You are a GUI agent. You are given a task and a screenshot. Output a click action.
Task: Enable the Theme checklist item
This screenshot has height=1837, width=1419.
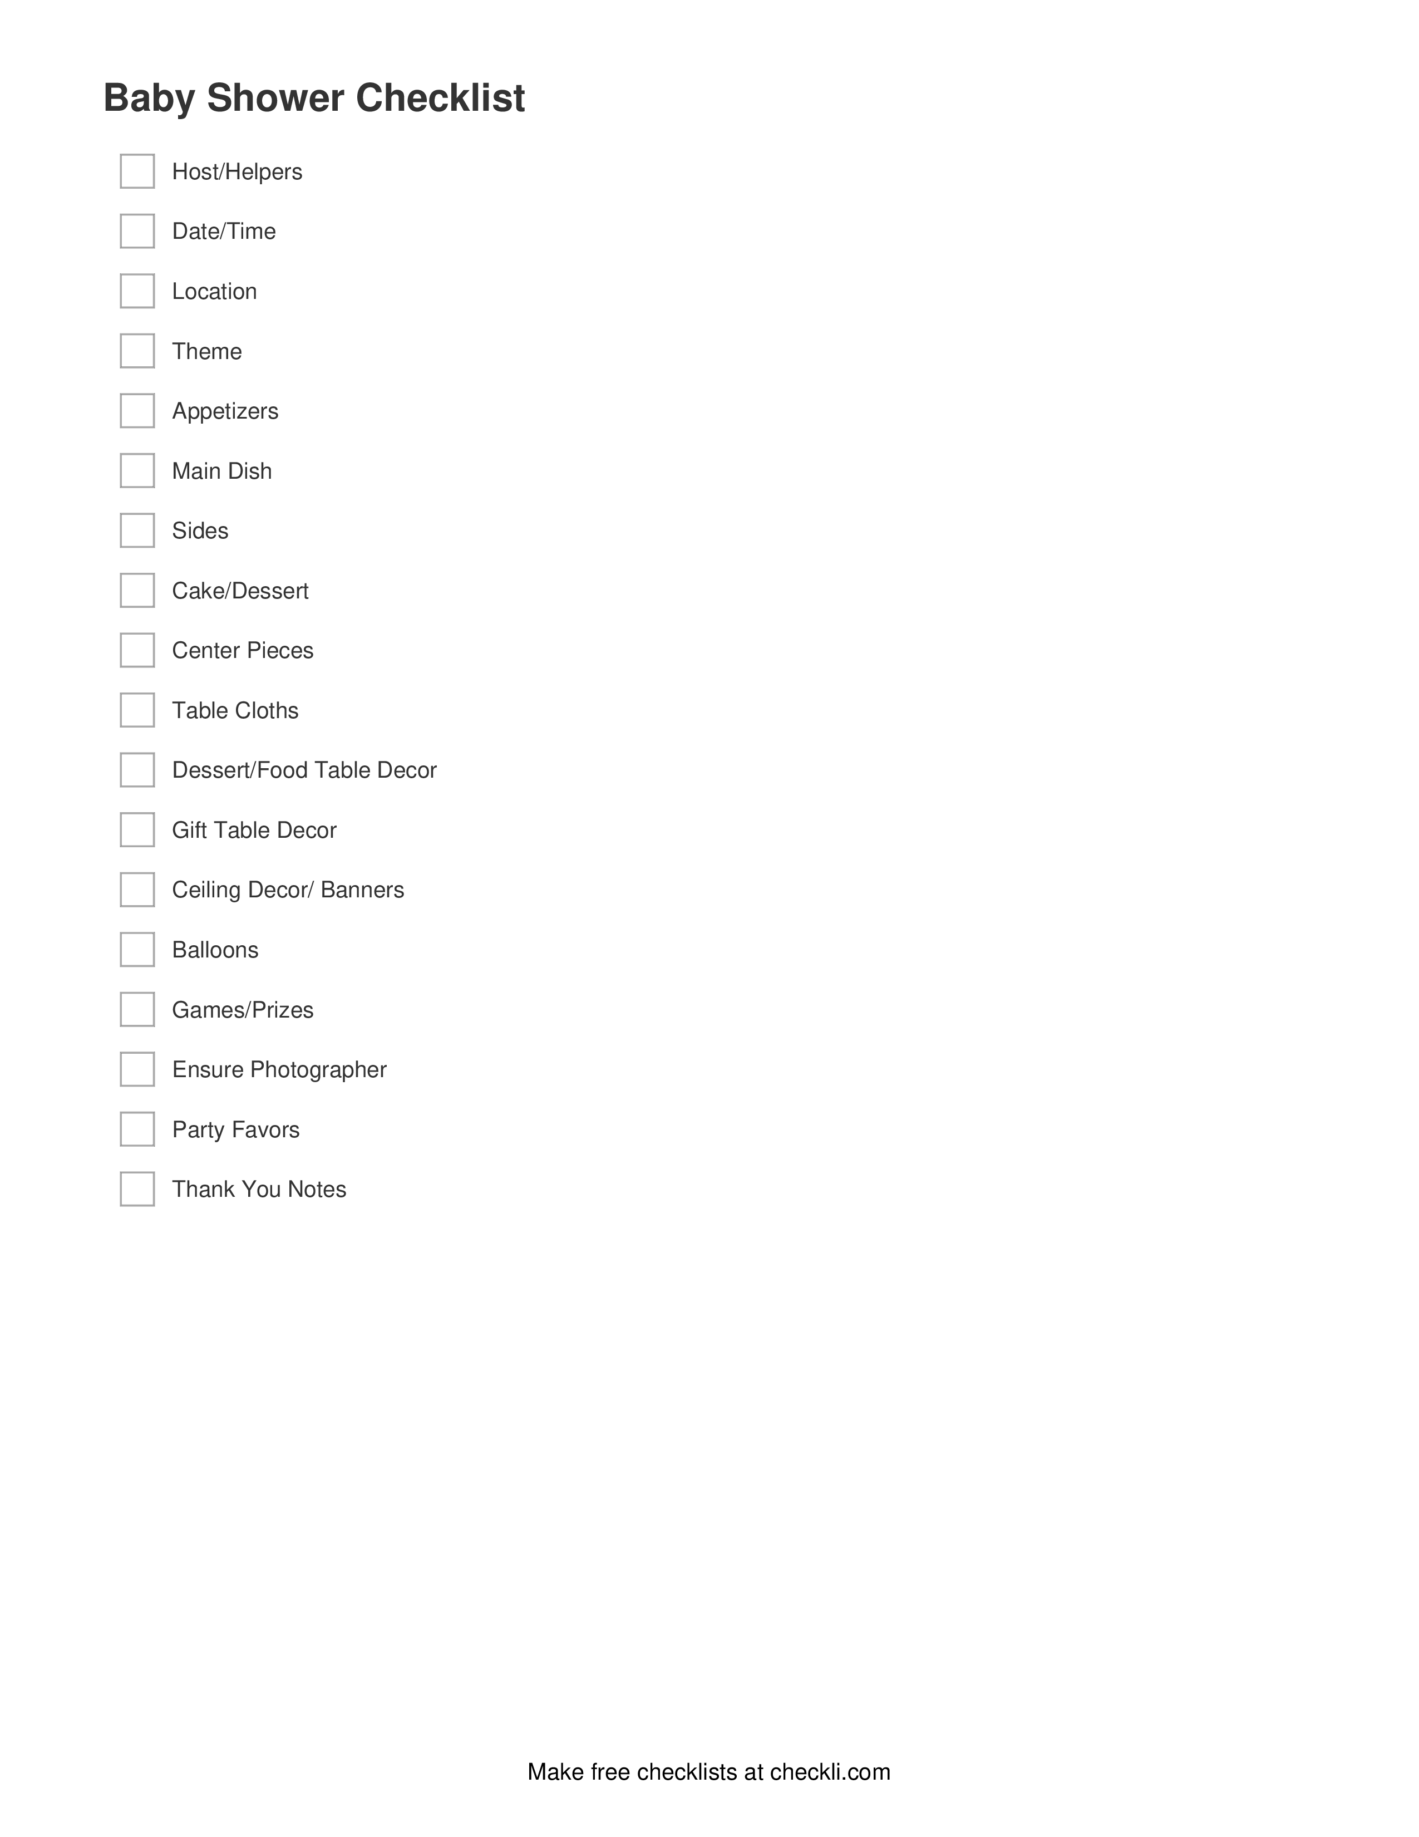click(x=137, y=350)
